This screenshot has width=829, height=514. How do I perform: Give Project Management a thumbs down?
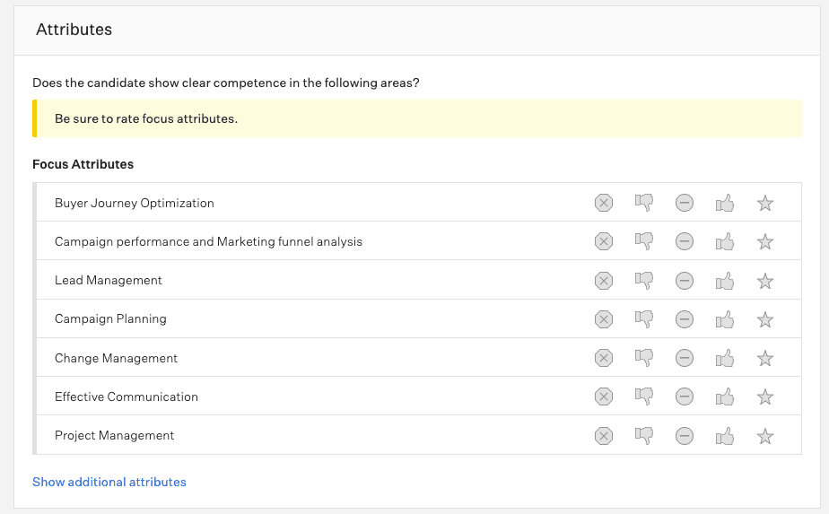(x=643, y=436)
